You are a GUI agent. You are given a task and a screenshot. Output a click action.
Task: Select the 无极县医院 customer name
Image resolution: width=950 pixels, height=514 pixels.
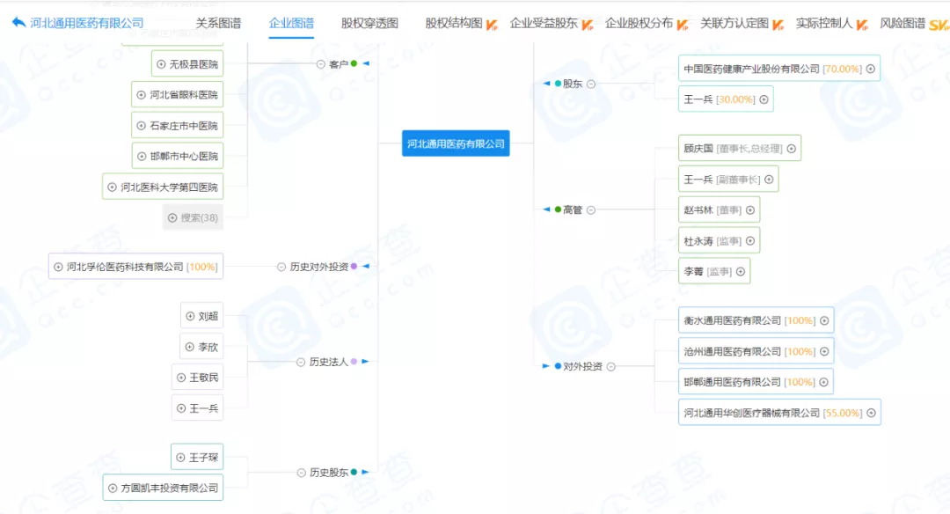pyautogui.click(x=194, y=64)
